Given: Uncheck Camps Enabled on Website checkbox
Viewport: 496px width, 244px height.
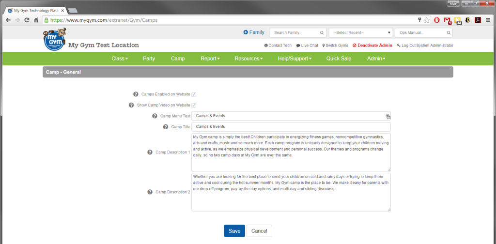Looking at the screenshot, I should 194,94.
